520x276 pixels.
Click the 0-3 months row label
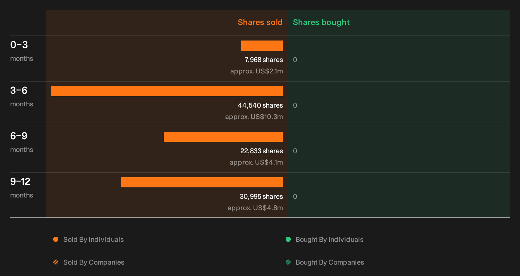[22, 51]
